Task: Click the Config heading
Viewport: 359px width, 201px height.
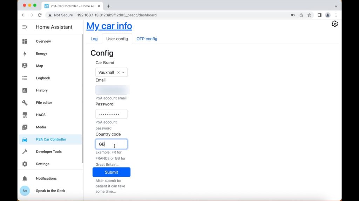Action: [x=102, y=53]
